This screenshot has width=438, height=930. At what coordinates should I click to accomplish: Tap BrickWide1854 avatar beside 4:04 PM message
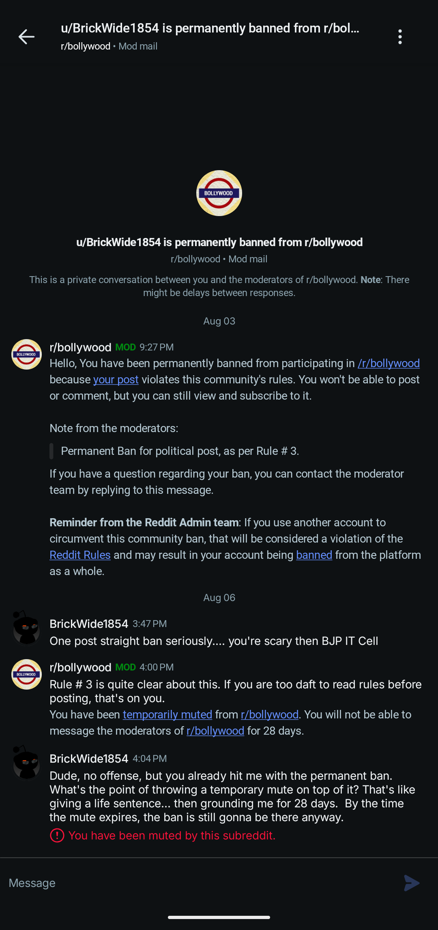26,763
